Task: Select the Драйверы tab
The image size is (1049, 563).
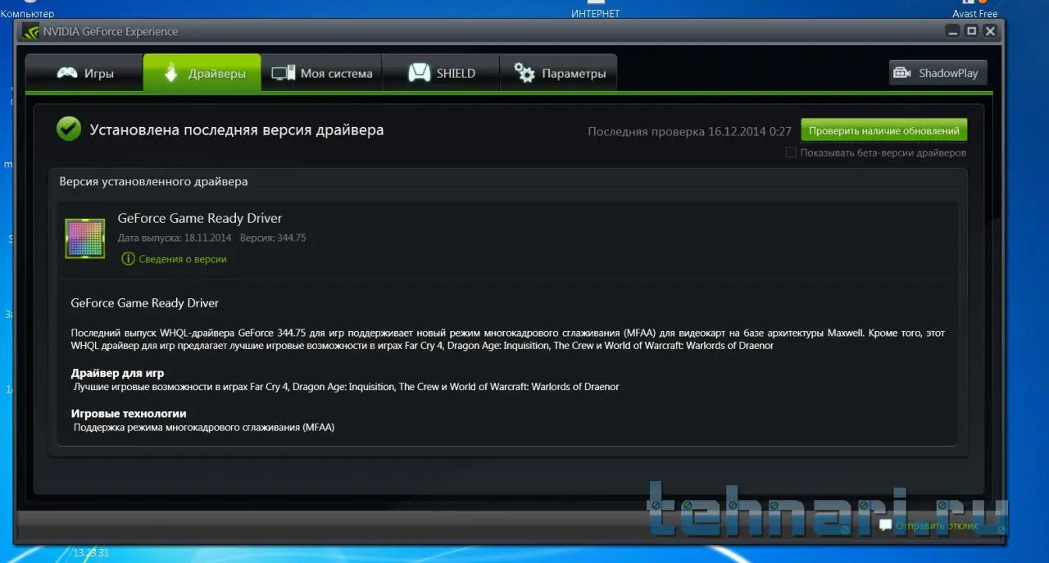Action: [202, 73]
